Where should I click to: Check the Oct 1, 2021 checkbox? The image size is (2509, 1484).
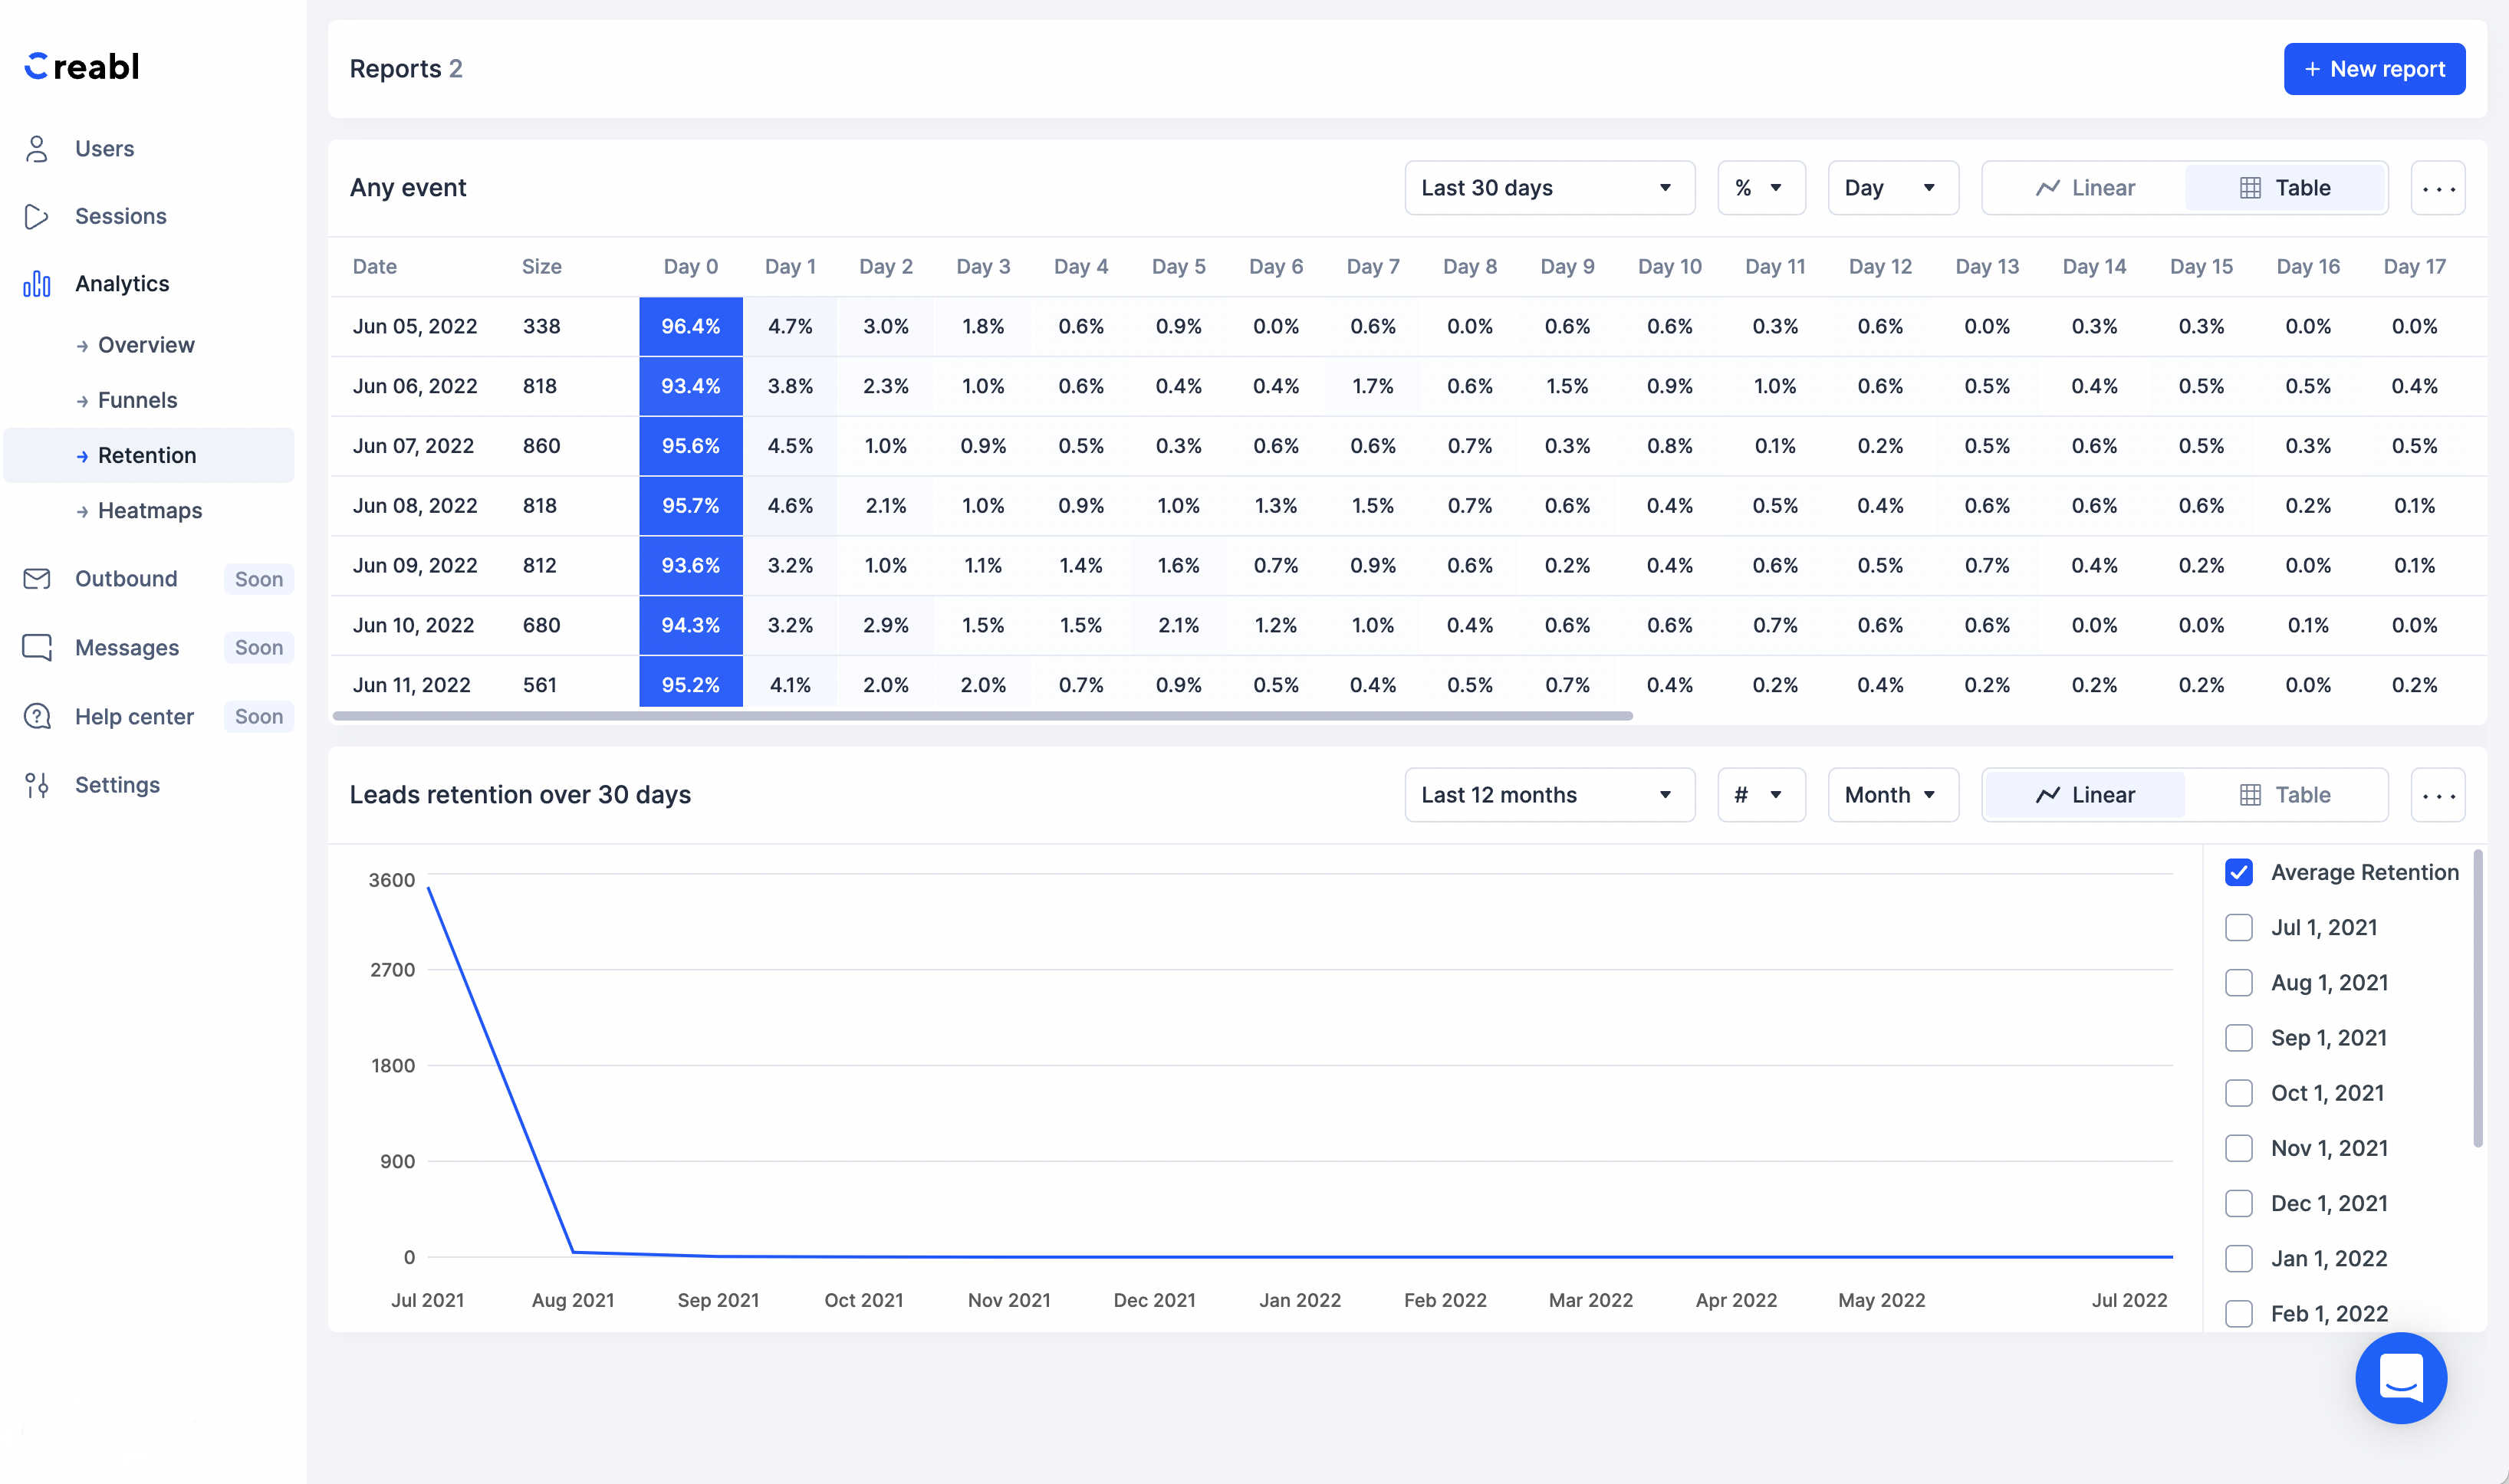pyautogui.click(x=2238, y=1093)
